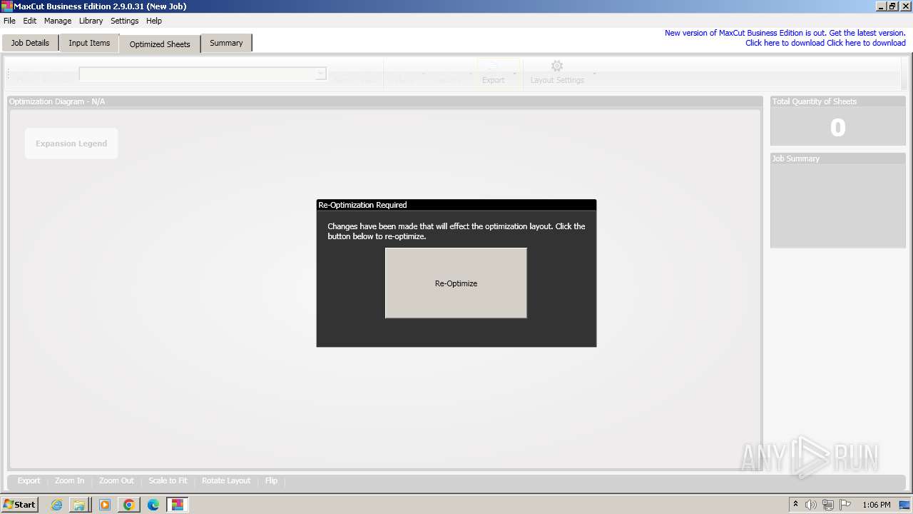Open the Windows Start menu
913x514 pixels.
point(19,504)
